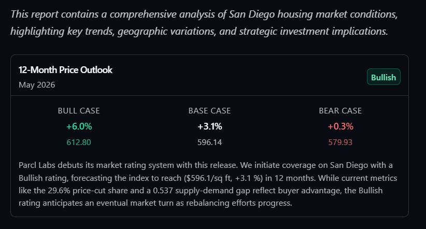This screenshot has width=426, height=229.
Task: Select the BEAR CASE label
Action: [340, 110]
